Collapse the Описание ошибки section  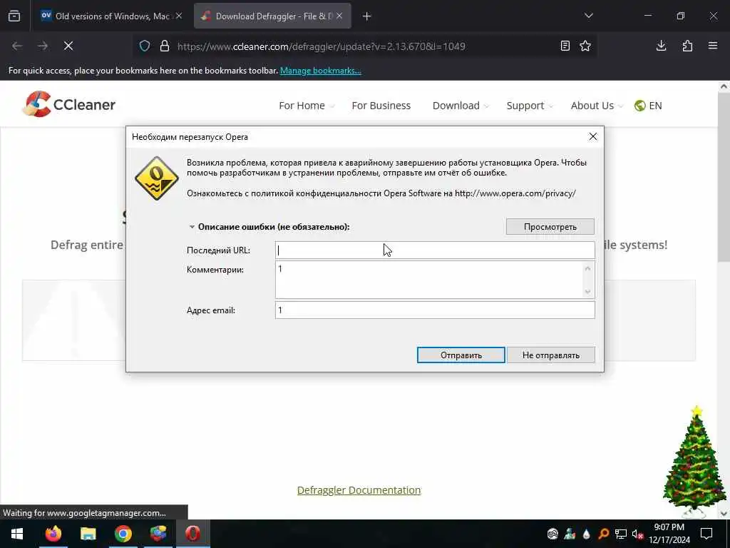click(191, 227)
